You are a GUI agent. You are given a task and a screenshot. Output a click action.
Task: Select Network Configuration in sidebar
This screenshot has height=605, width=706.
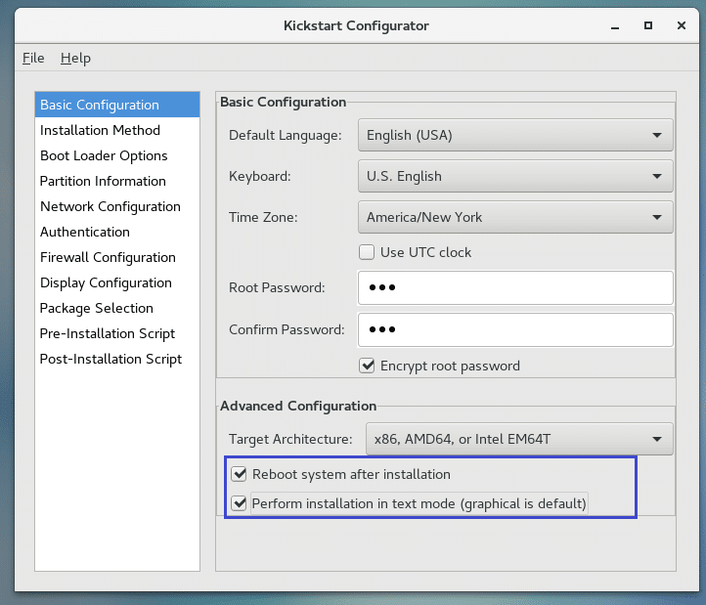tap(110, 206)
